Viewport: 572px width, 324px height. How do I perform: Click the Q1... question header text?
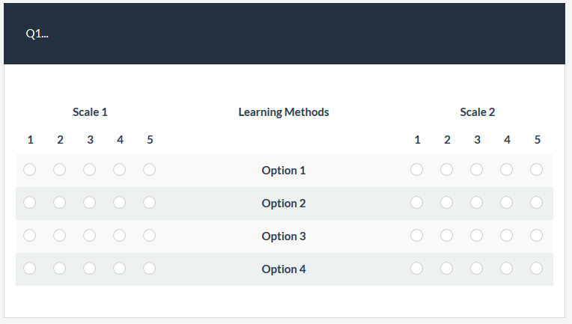point(37,34)
